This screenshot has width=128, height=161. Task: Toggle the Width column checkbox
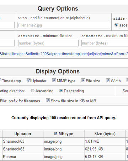tap(108, 80)
